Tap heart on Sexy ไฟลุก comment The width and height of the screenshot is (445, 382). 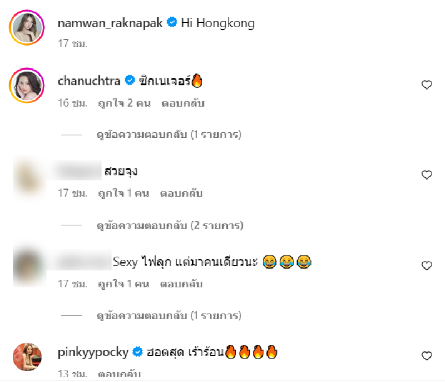point(426,265)
